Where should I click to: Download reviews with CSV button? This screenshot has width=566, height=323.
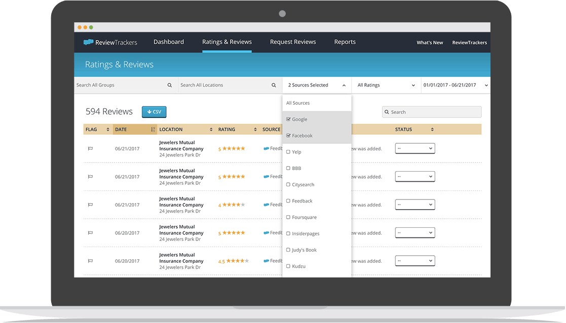154,112
